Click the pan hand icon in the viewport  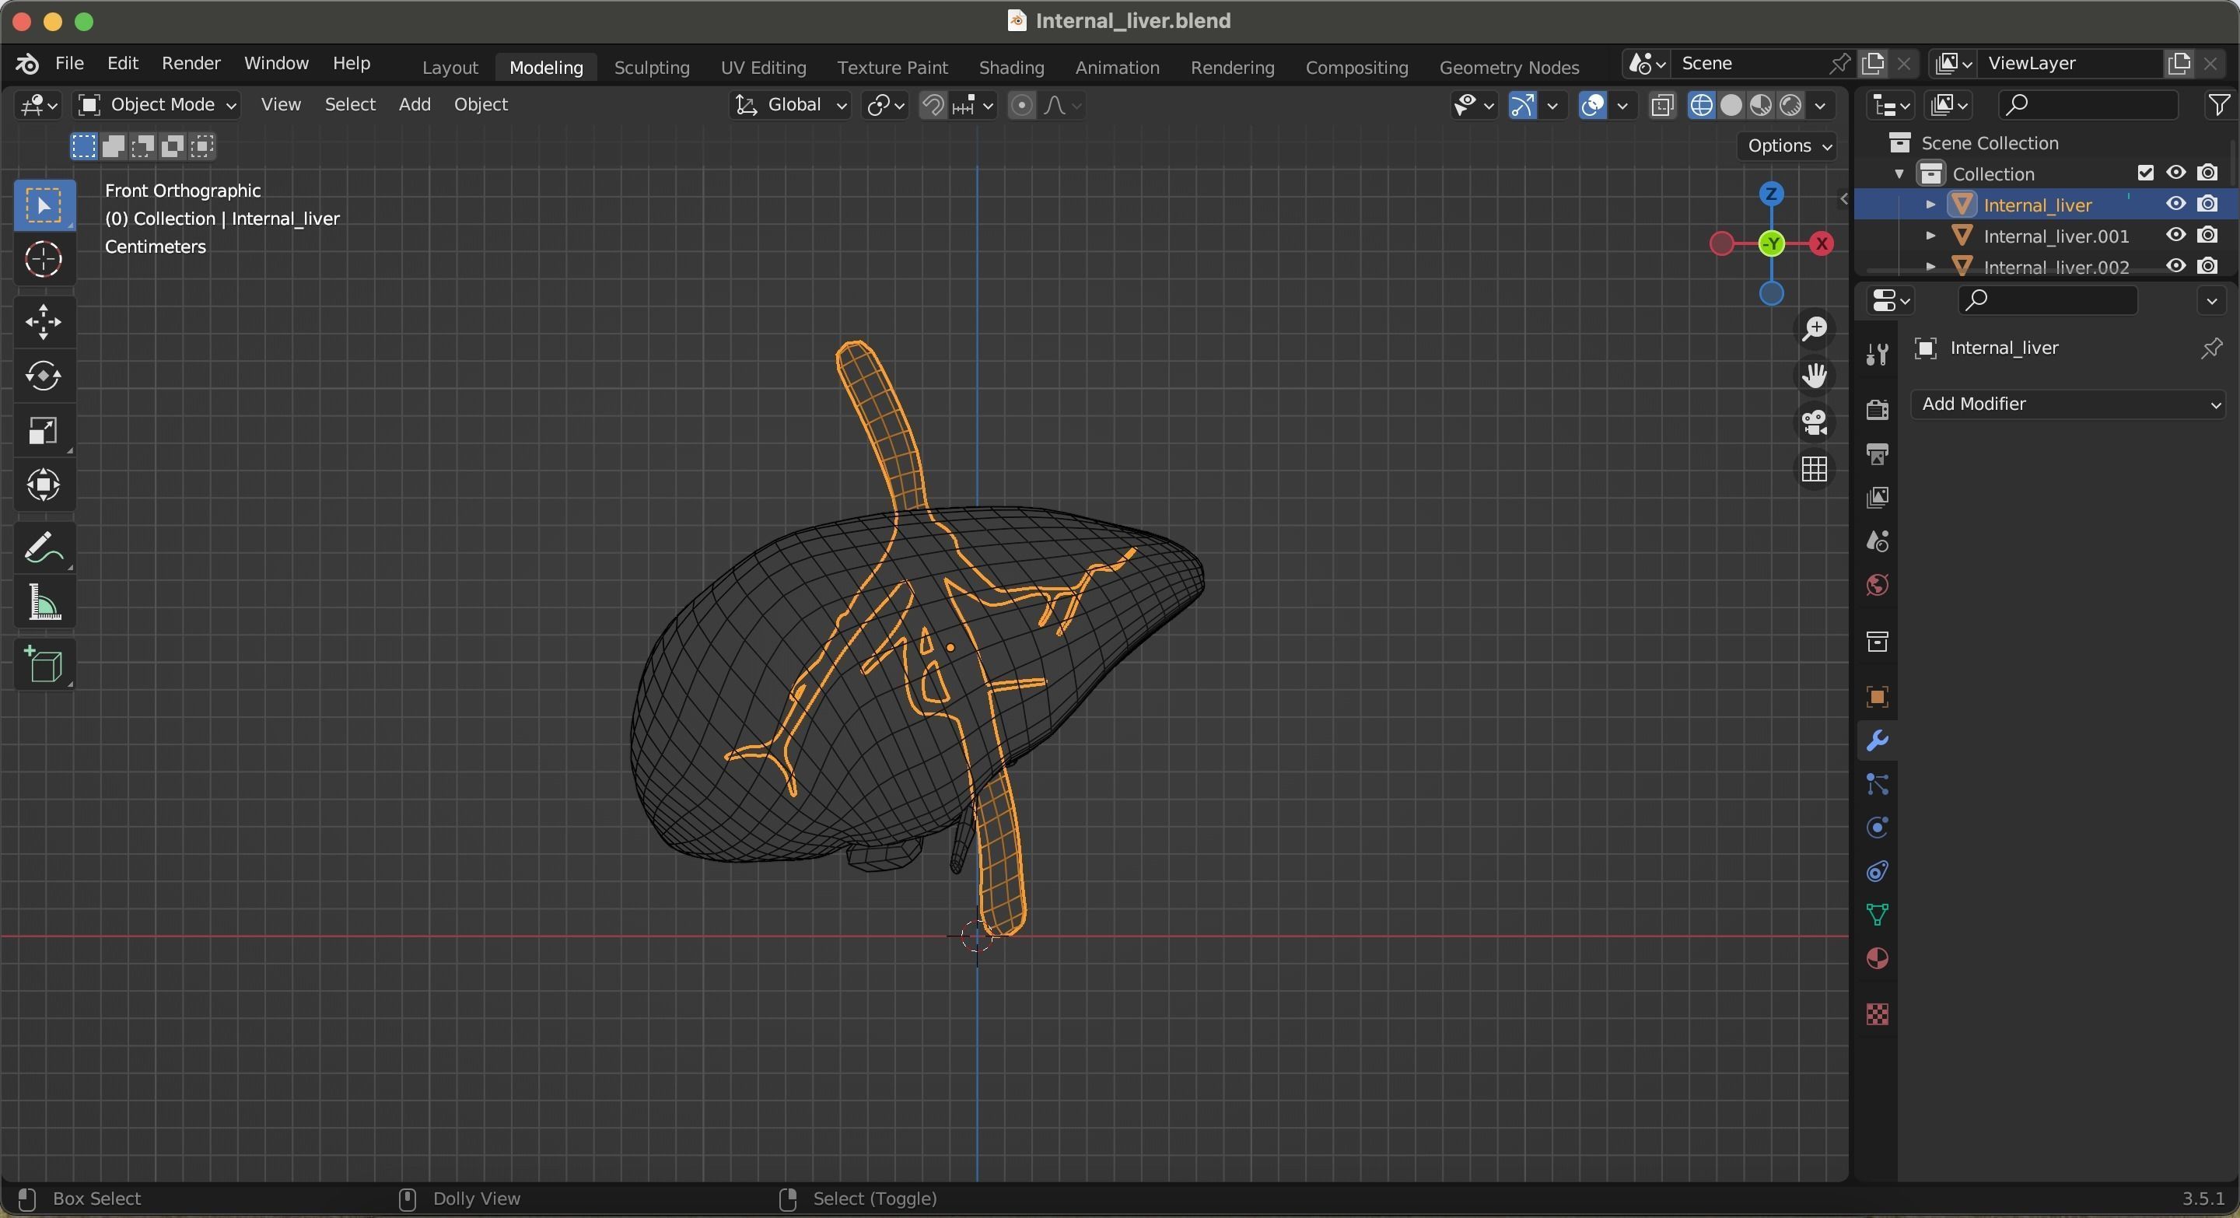click(1814, 376)
